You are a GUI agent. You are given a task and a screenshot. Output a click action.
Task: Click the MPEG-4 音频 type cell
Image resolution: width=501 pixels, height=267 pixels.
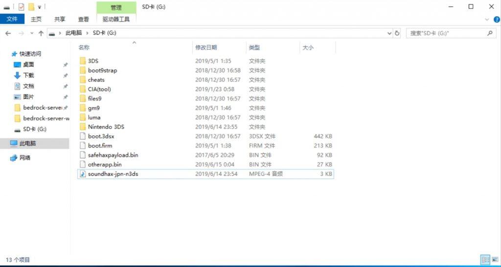[x=266, y=174]
